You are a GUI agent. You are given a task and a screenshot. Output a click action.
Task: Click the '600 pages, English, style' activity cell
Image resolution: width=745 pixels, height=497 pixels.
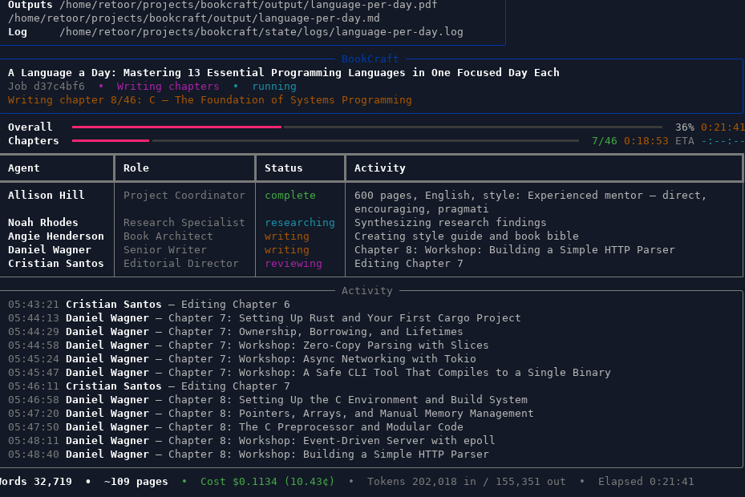point(530,202)
